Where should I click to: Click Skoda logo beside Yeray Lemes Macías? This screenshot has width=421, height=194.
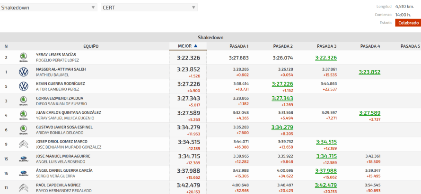click(23, 58)
